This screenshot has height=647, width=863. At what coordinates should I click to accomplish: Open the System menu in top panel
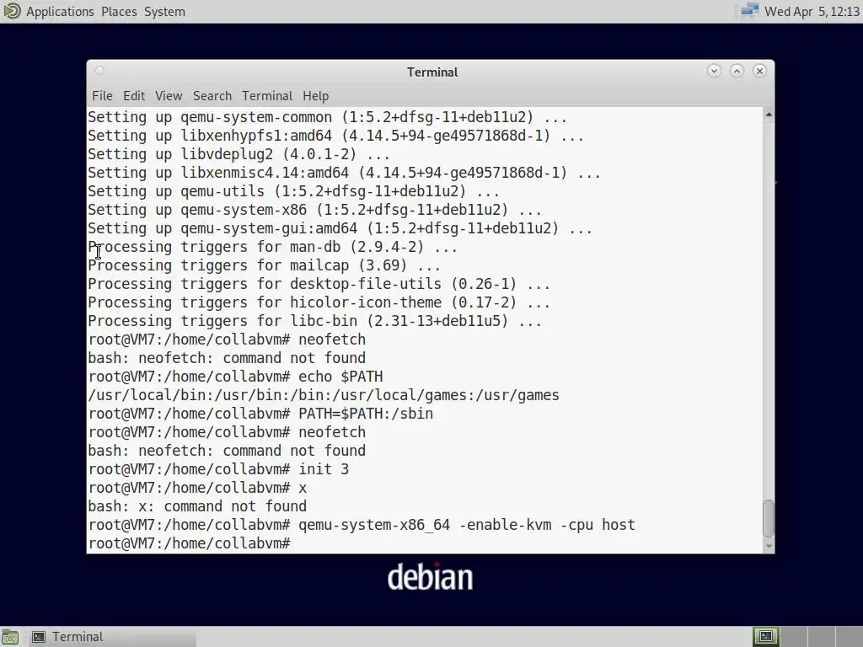click(x=164, y=12)
